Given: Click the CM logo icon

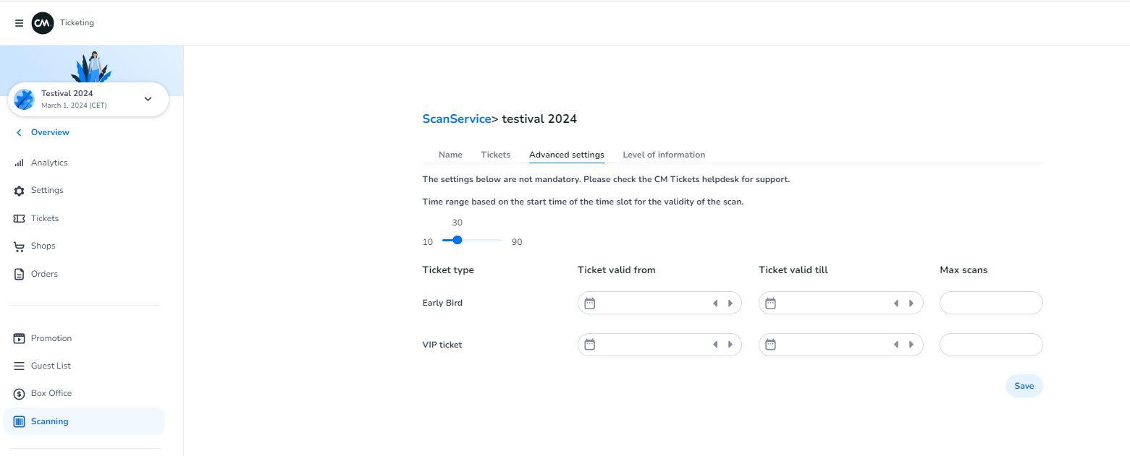Looking at the screenshot, I should [43, 23].
